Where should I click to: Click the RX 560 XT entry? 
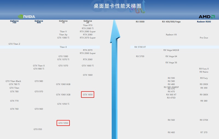pyautogui.click(x=171, y=95)
